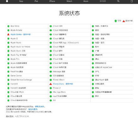The width and height of the screenshot is (138, 118).
Task: Click the green dot beside macOS 软件更新
Action: (x=51, y=96)
